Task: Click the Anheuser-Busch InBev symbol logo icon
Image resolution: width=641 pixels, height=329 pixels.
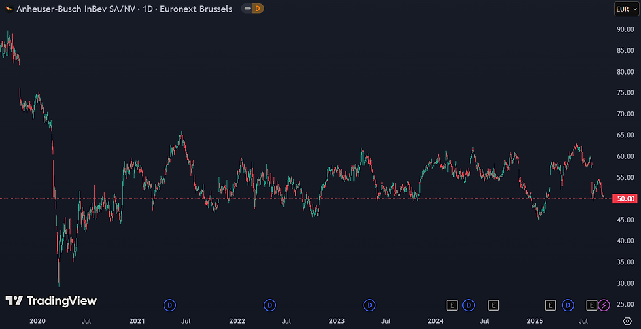Action: pyautogui.click(x=9, y=9)
